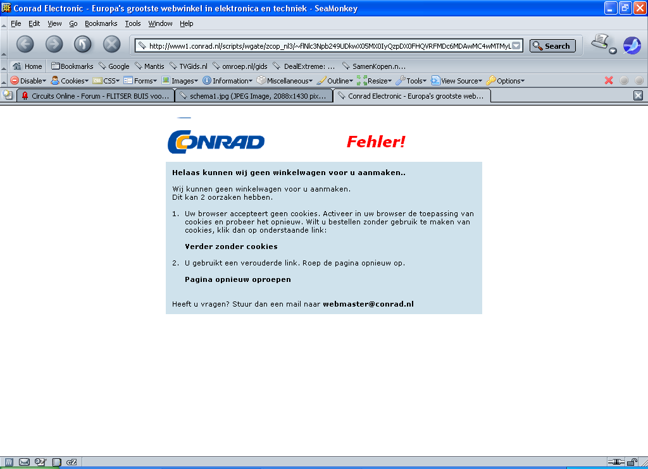
Task: Click the Verder zonder cookies link
Action: pyautogui.click(x=231, y=247)
